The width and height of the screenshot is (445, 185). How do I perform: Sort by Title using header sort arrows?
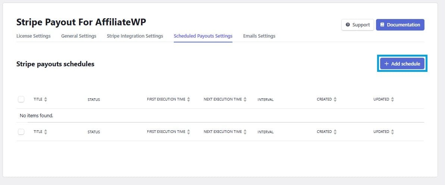click(x=46, y=99)
